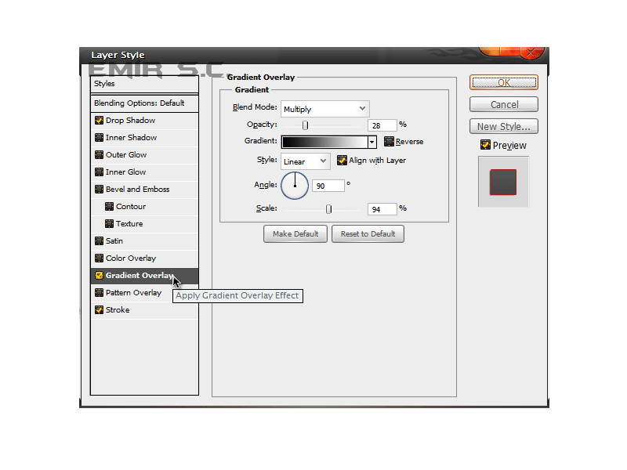
Task: Toggle Align with Layer checkbox
Action: tap(342, 161)
